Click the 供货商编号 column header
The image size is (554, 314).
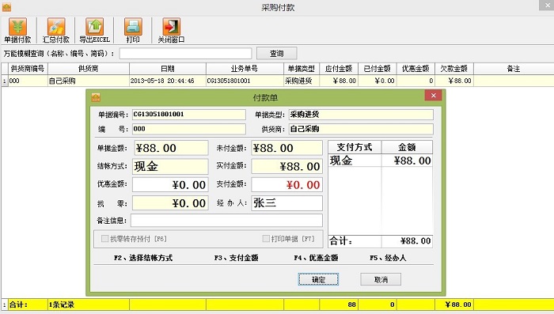[28, 69]
